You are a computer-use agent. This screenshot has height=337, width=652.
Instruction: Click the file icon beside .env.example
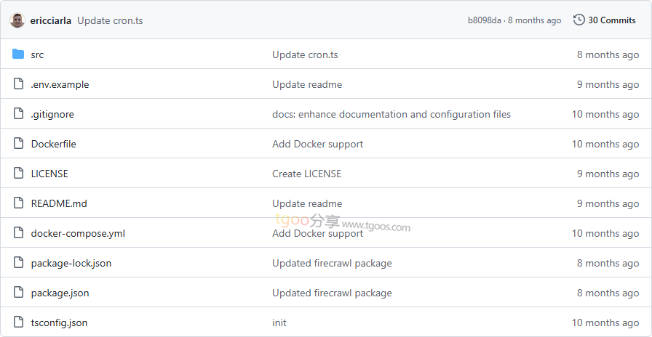pyautogui.click(x=18, y=84)
